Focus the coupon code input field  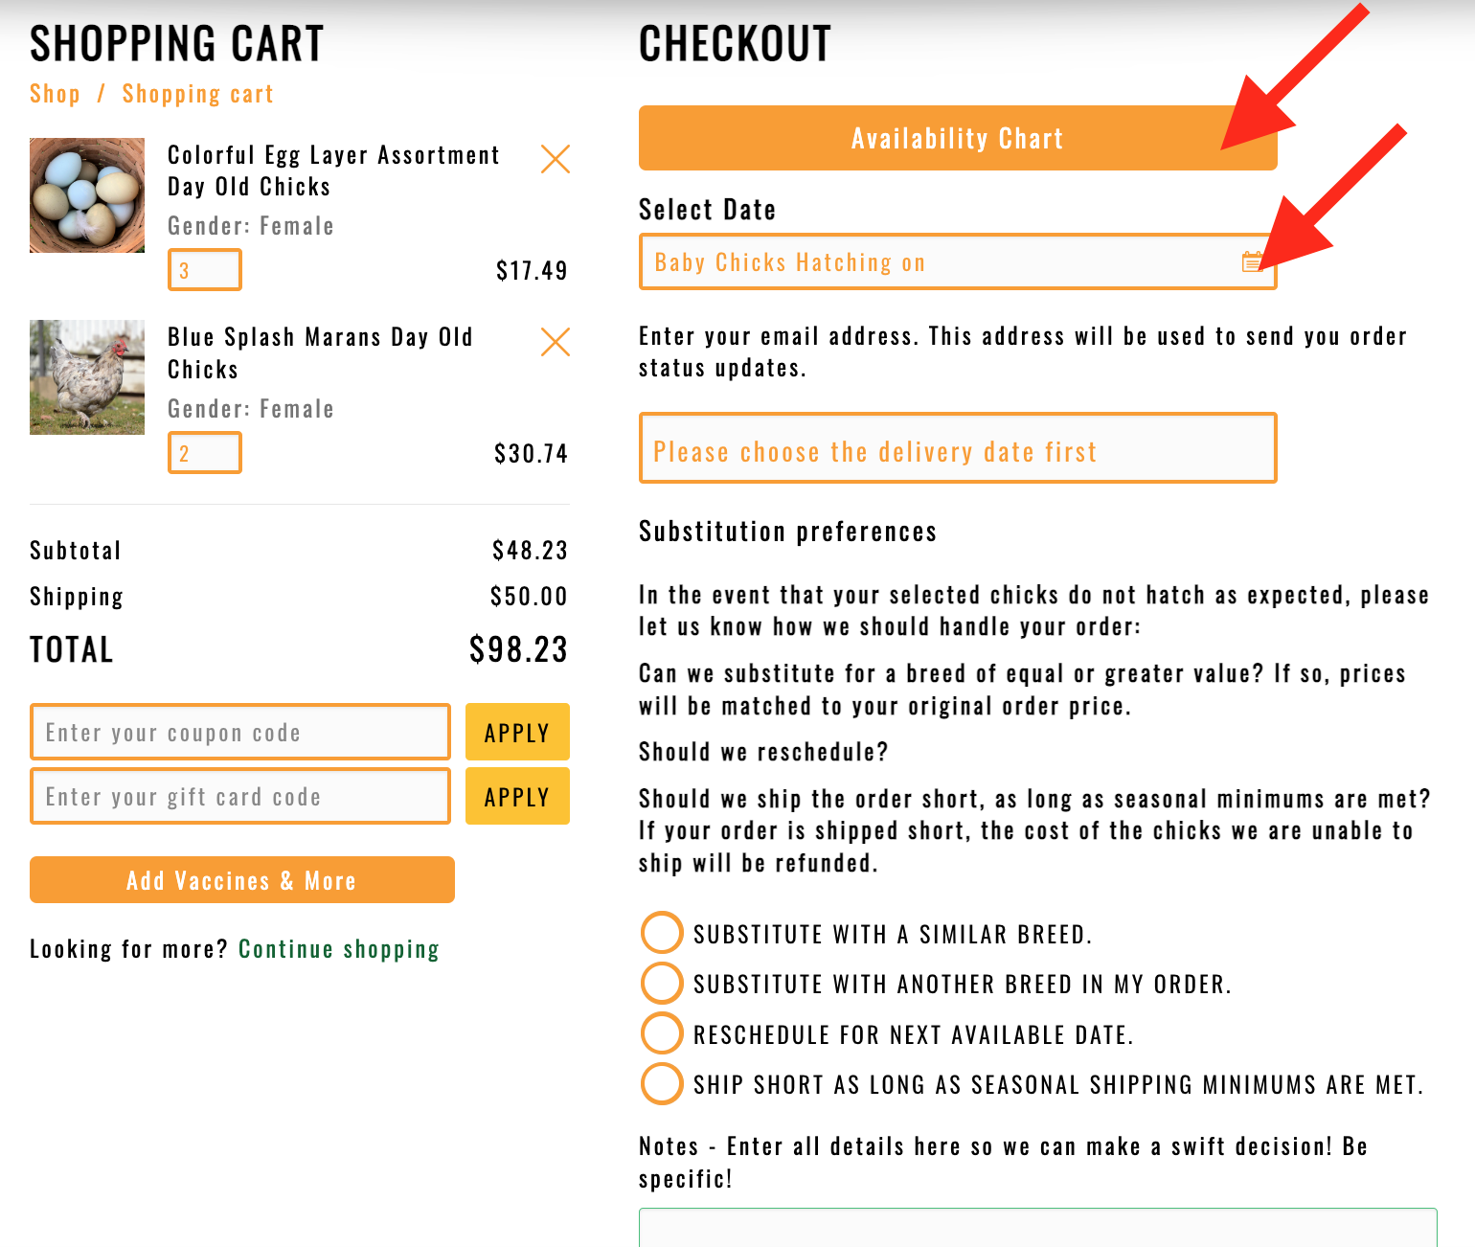[x=239, y=733]
